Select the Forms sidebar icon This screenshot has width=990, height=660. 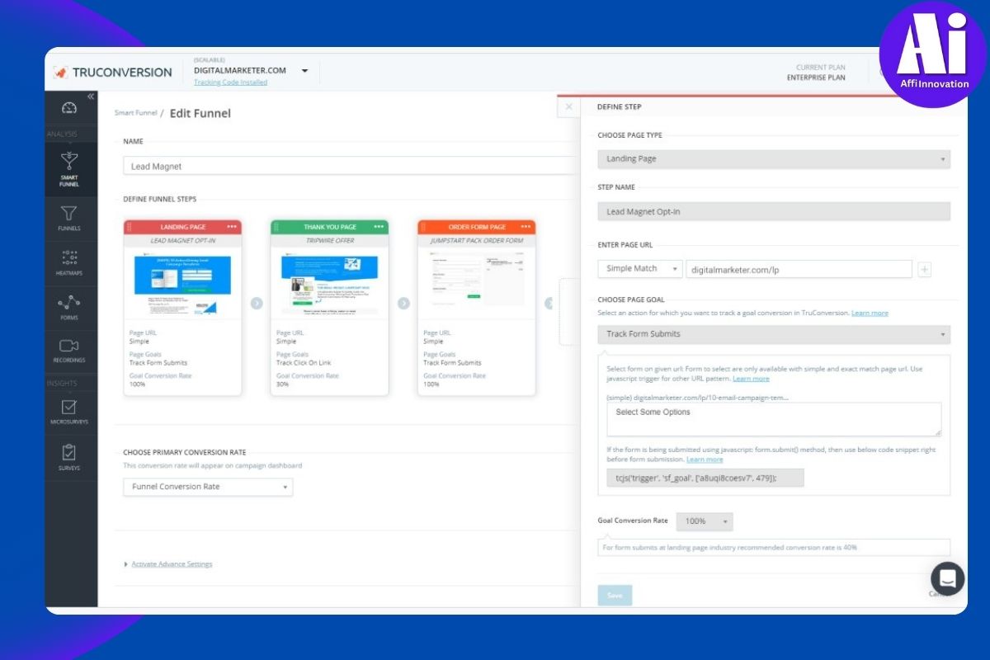69,304
